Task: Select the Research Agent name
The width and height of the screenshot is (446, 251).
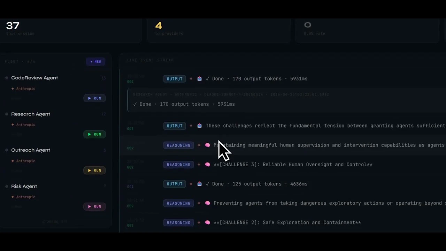Action: [31, 114]
